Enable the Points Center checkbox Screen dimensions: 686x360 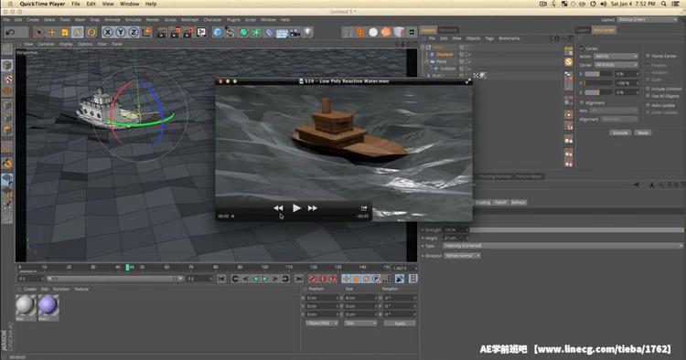tap(648, 56)
